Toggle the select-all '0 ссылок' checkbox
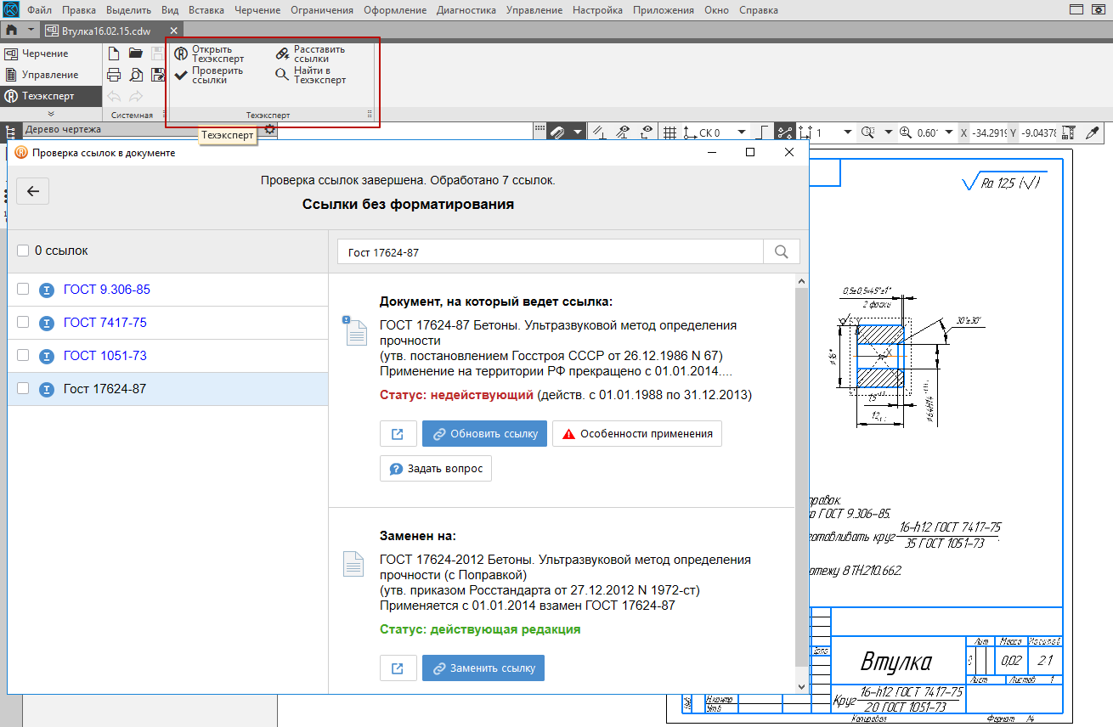This screenshot has width=1113, height=727. point(23,251)
